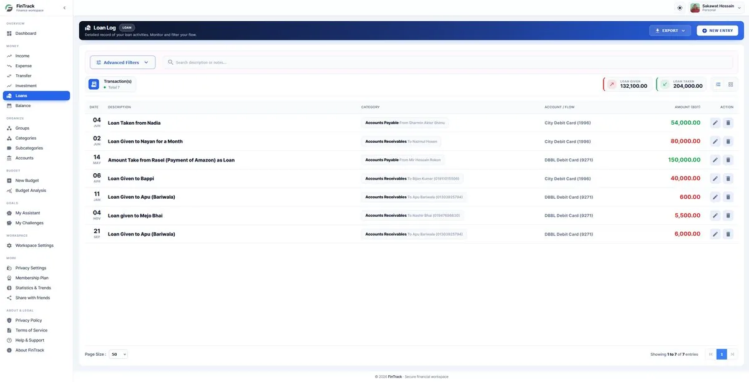Edit 21 Sep Loan Given to Apu entry

coord(715,234)
